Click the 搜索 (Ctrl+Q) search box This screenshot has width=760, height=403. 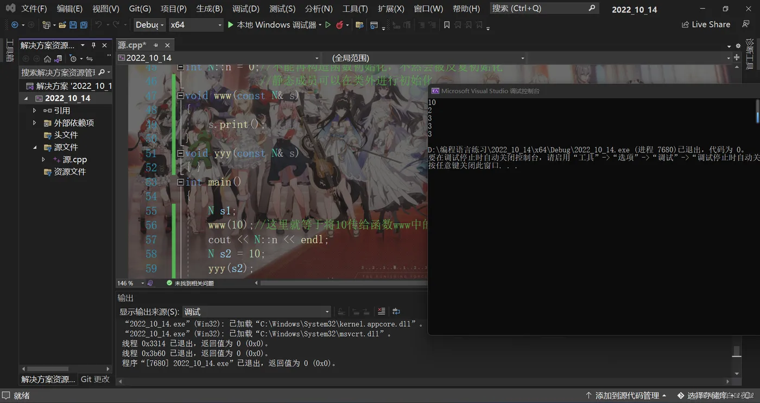[543, 9]
